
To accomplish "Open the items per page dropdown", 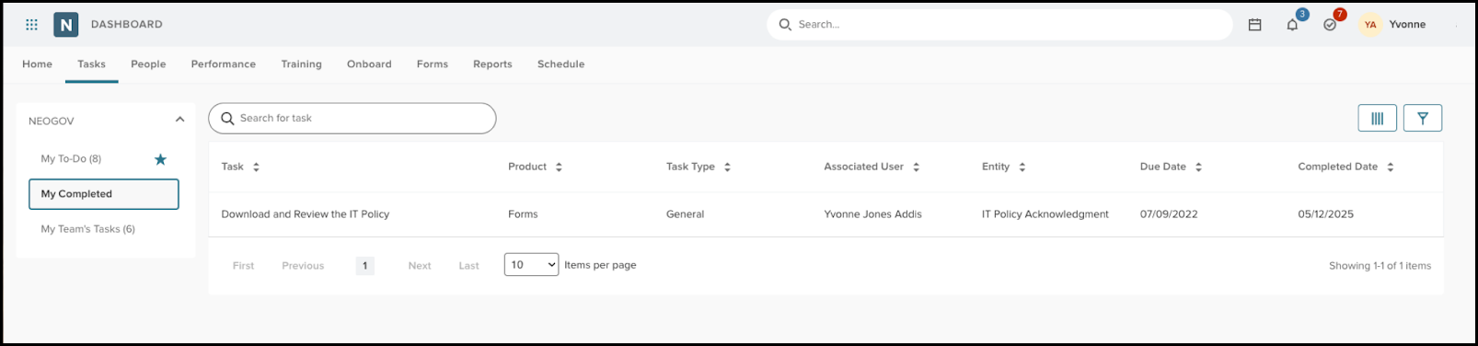I will (531, 265).
